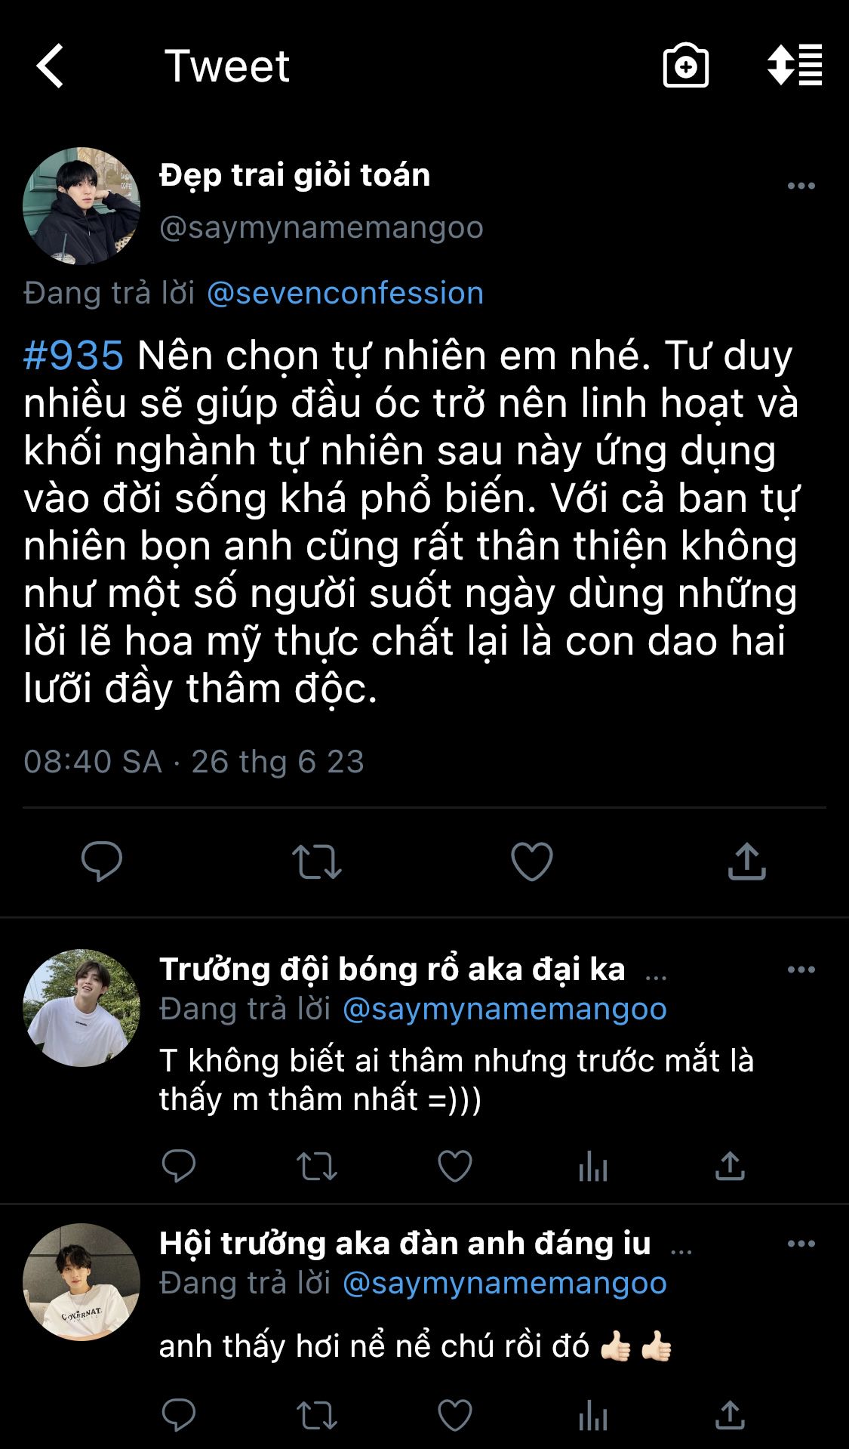849x1449 pixels.
Task: Tap the back arrow in header
Action: 50,66
